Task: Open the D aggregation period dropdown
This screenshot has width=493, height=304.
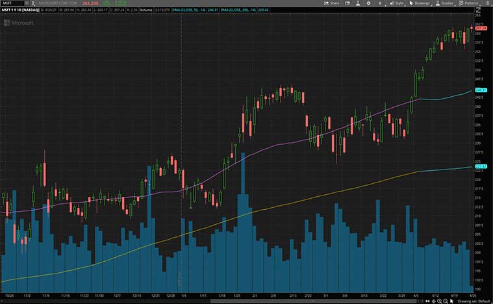Action: [x=380, y=3]
